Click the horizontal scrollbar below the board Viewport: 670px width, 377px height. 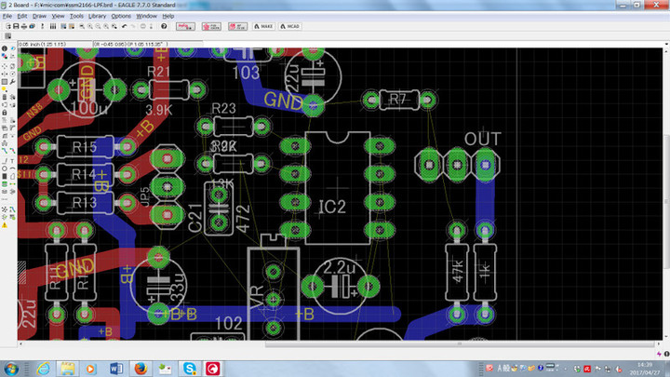pyautogui.click(x=279, y=344)
